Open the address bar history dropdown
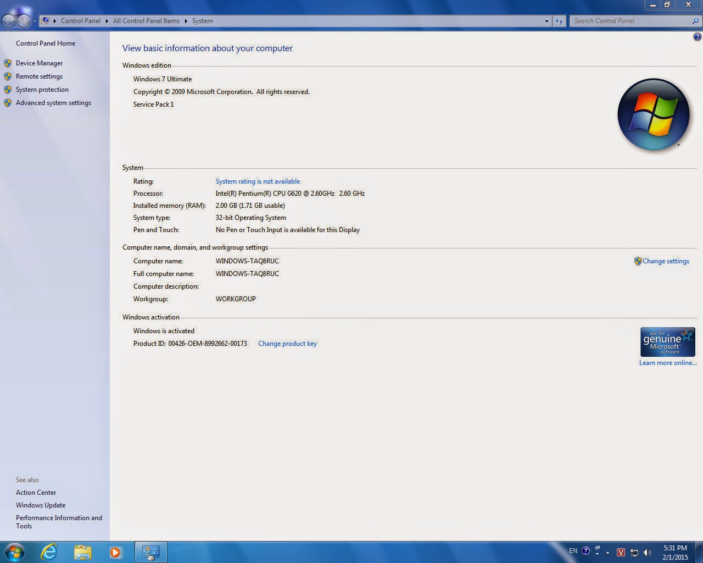The width and height of the screenshot is (703, 563). point(546,21)
